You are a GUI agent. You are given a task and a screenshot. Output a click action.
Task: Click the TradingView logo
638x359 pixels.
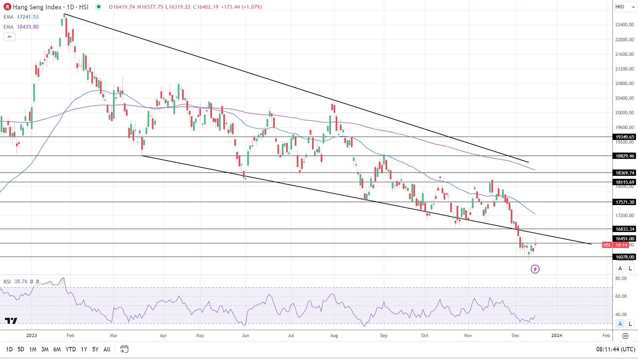click(x=11, y=321)
